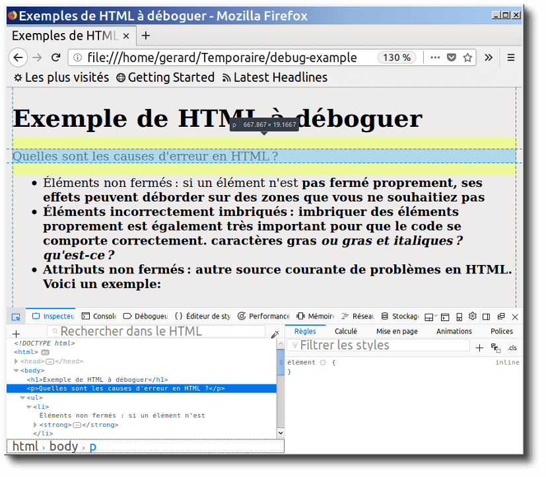
Task: Collapse the ul node
Action: point(22,398)
